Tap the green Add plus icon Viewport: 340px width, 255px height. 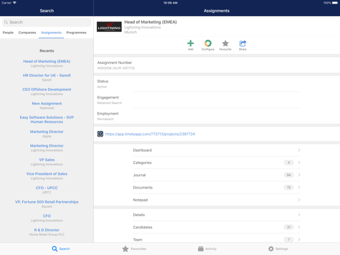190,43
